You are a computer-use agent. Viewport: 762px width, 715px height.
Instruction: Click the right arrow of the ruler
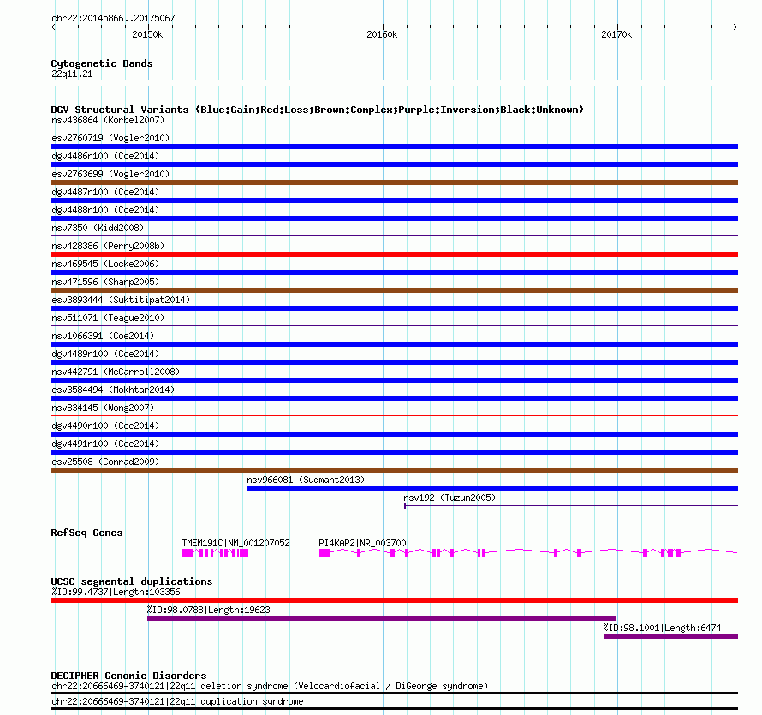[x=735, y=27]
